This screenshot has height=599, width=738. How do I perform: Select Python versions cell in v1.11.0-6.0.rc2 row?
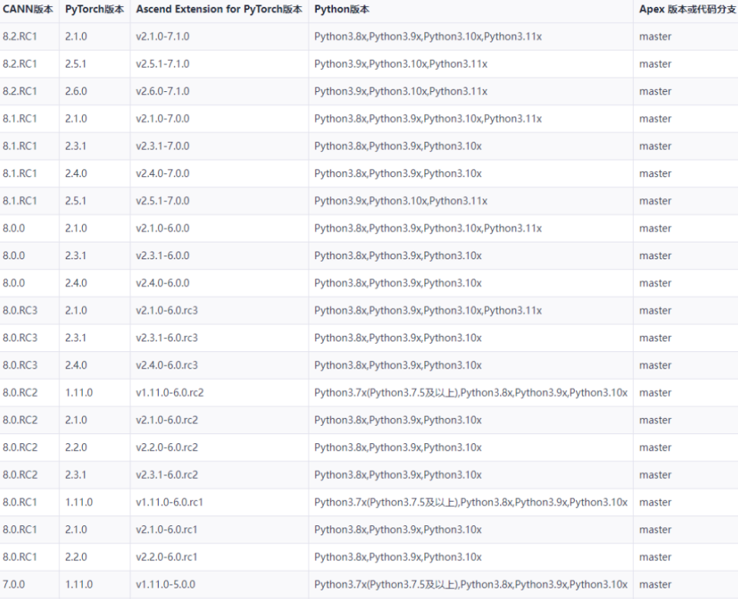point(470,393)
